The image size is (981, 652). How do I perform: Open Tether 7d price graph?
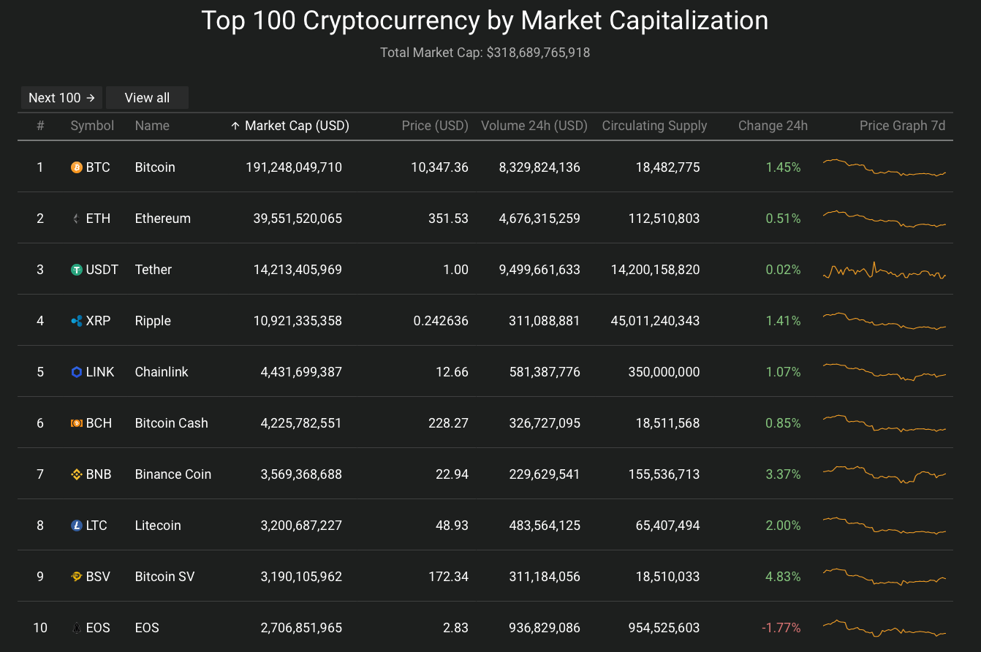[x=885, y=270]
